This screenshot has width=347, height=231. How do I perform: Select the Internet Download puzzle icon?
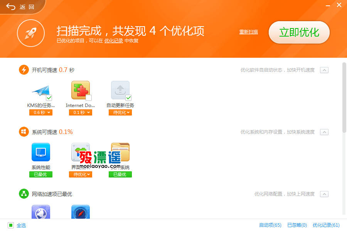click(x=81, y=90)
